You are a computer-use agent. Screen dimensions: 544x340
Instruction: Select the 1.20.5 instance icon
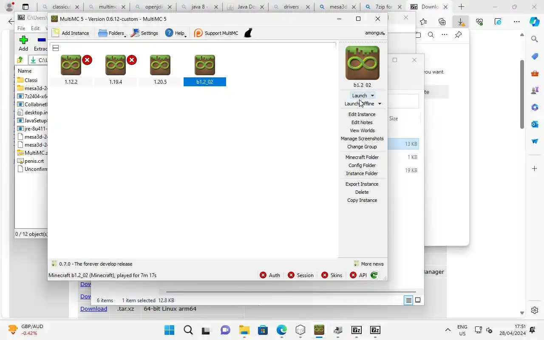[160, 65]
